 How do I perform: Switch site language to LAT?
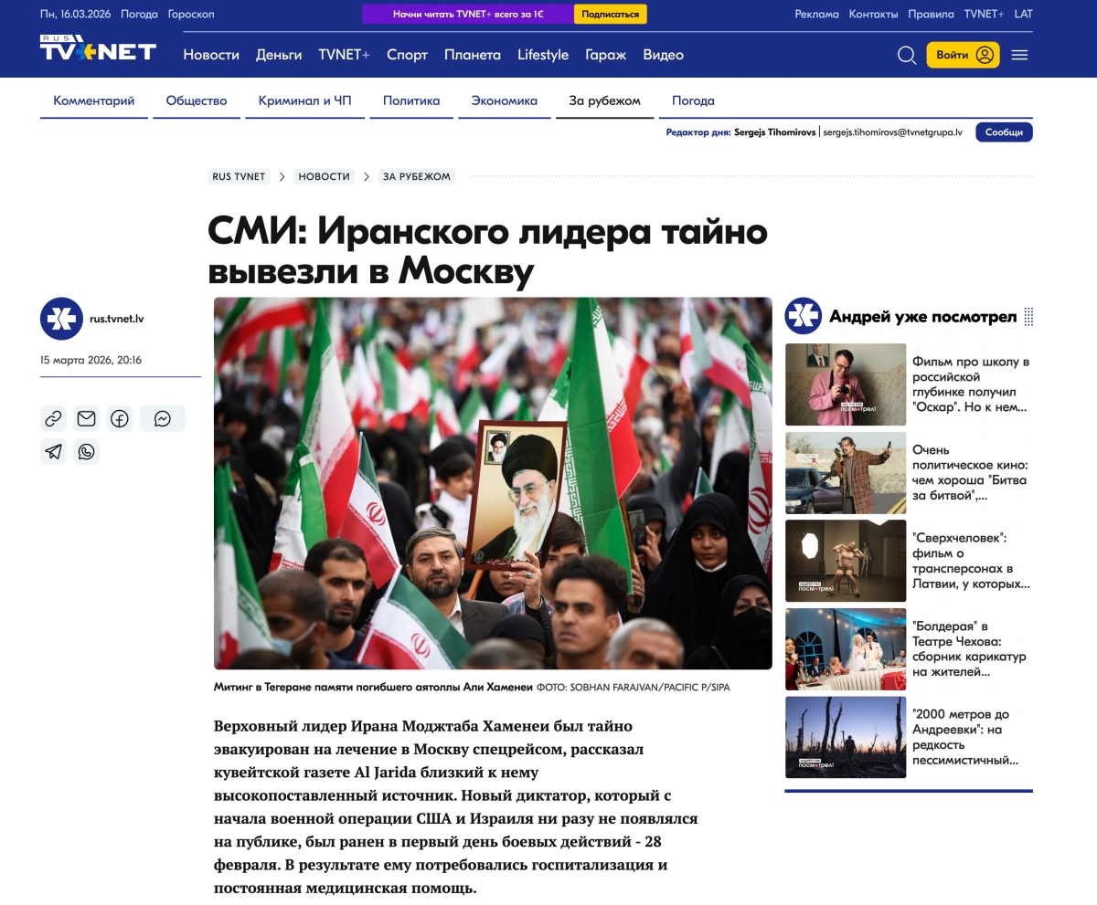(x=1023, y=14)
